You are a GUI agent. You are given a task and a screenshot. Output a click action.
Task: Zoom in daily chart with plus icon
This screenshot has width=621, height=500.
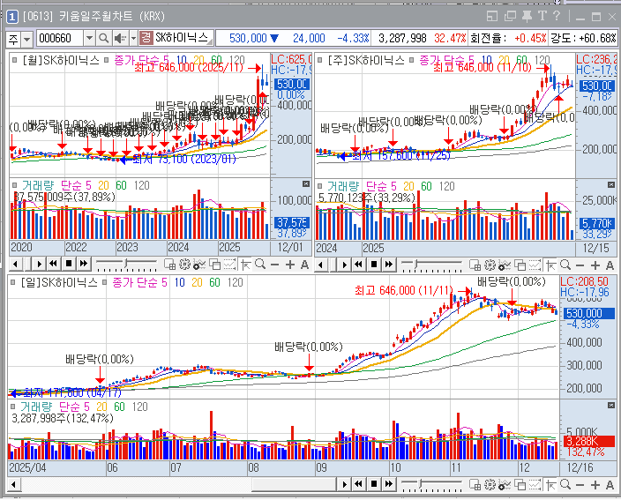(x=595, y=485)
